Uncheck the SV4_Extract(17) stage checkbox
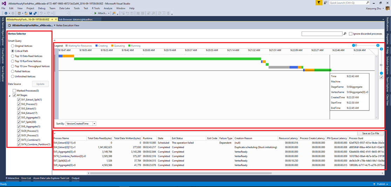Image resolution: width=391 pixels, height=187 pixels. point(19,113)
